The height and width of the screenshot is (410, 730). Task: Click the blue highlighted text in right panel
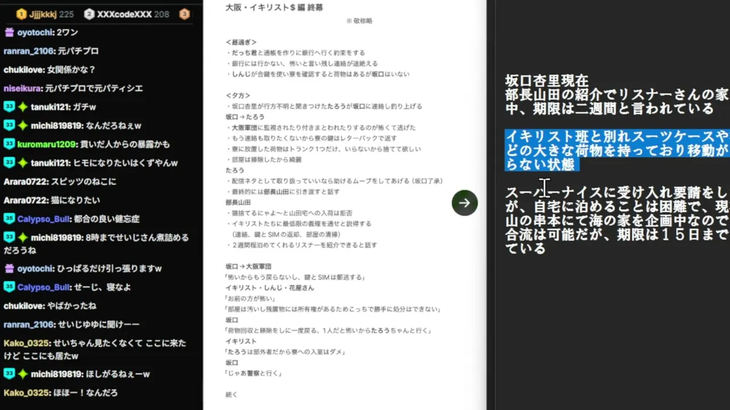point(617,150)
